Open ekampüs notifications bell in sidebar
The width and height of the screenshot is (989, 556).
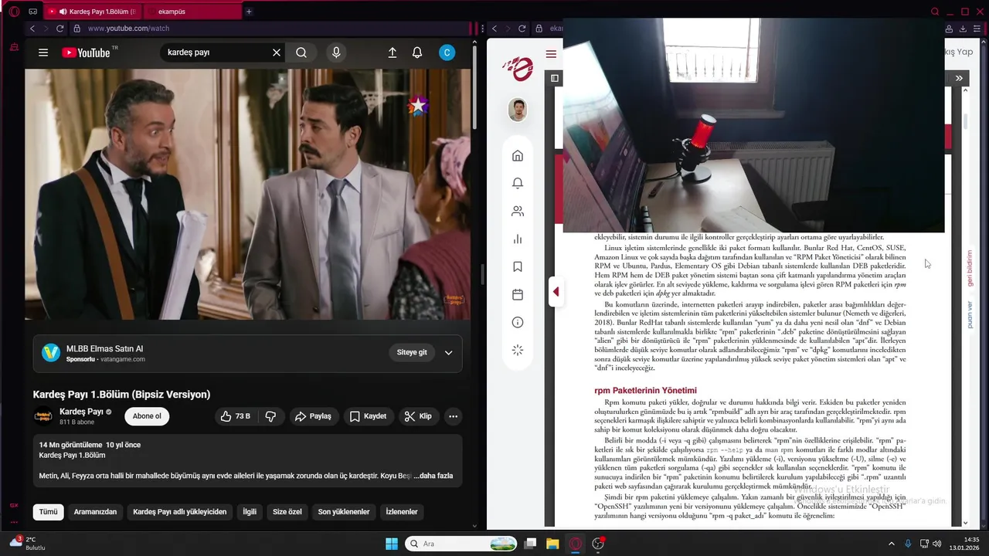coord(518,183)
